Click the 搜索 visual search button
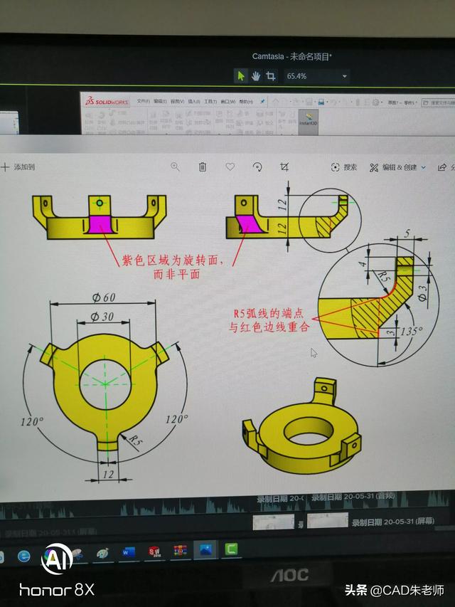The height and width of the screenshot is (607, 455). pos(343,167)
